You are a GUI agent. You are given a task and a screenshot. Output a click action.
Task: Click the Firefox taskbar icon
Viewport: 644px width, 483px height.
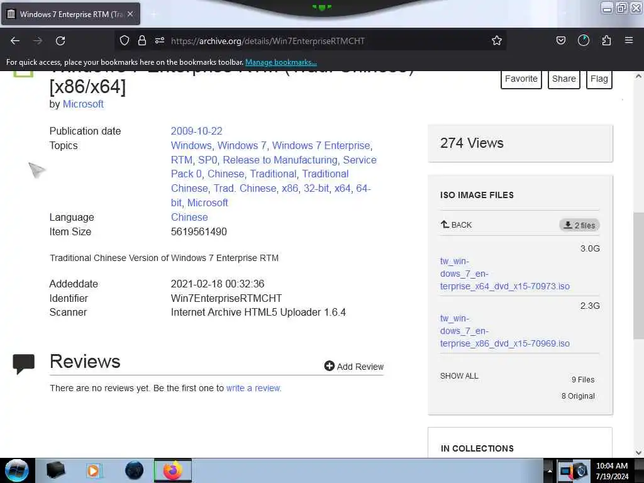pyautogui.click(x=173, y=470)
